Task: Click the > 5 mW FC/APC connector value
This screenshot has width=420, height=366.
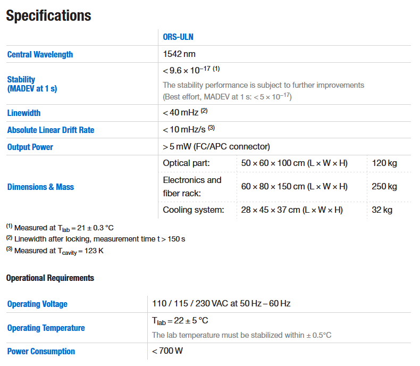Action: [216, 147]
